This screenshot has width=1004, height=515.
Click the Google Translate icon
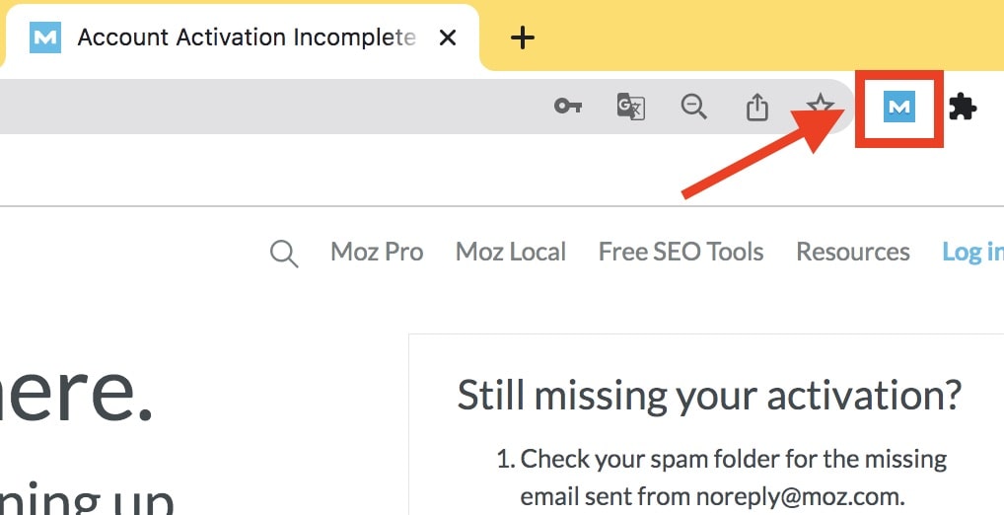coord(630,107)
